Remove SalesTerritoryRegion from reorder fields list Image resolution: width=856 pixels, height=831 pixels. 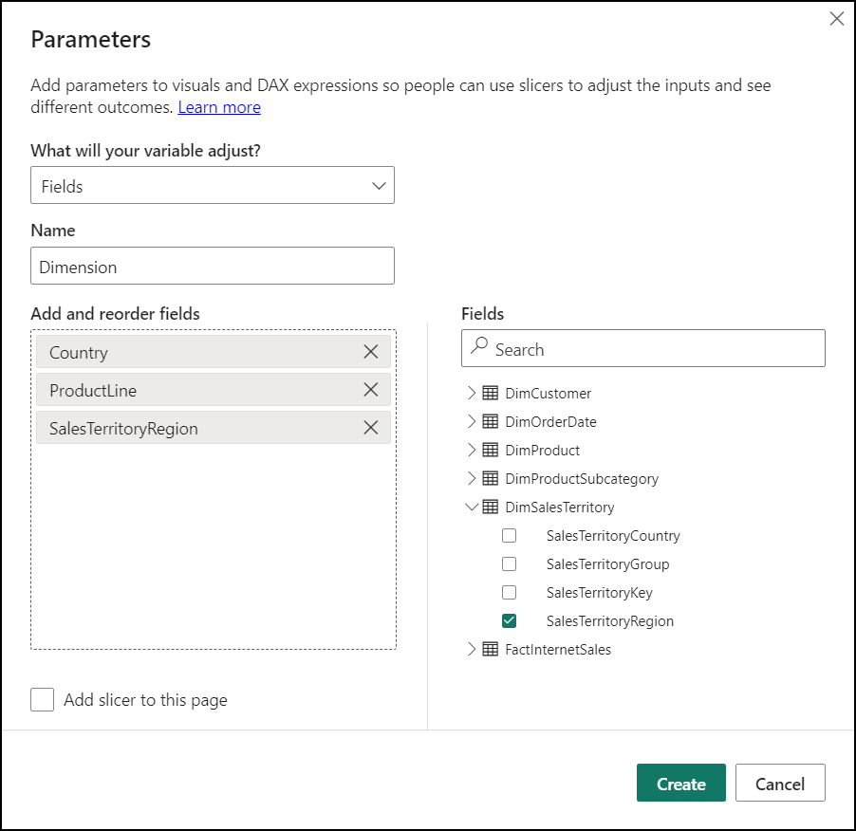coord(370,427)
